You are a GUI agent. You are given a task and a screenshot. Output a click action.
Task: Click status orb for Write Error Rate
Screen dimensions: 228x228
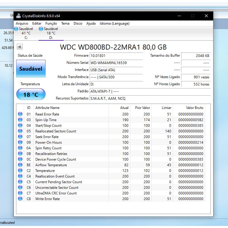pos(20,199)
